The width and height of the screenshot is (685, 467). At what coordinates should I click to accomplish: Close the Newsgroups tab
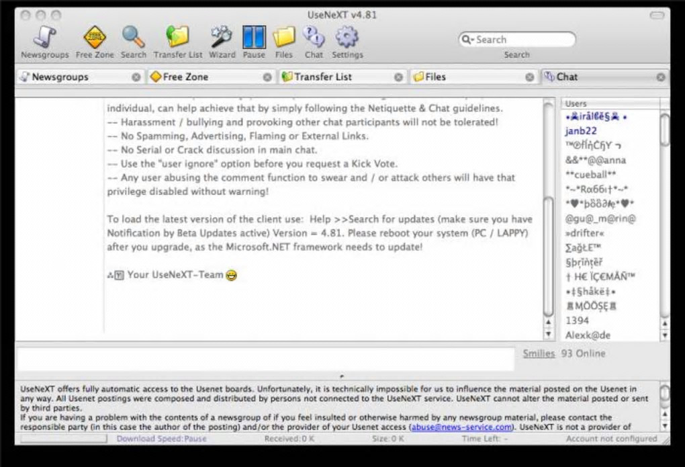click(136, 77)
